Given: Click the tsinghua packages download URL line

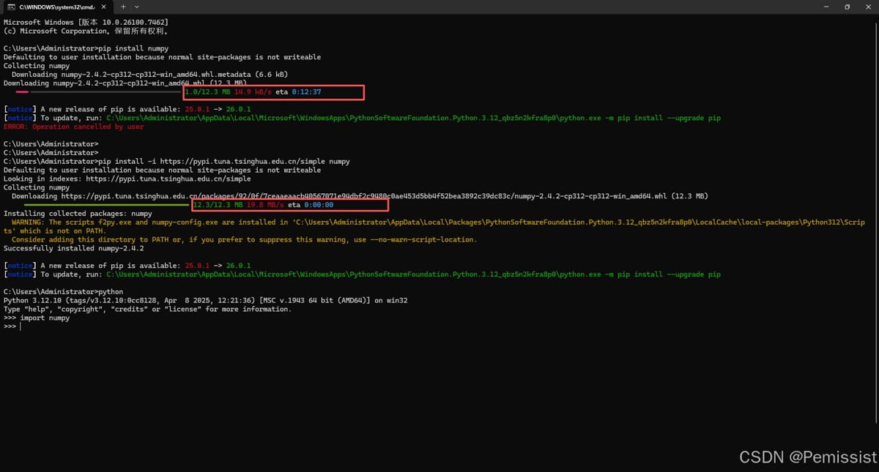Looking at the screenshot, I should [360, 196].
